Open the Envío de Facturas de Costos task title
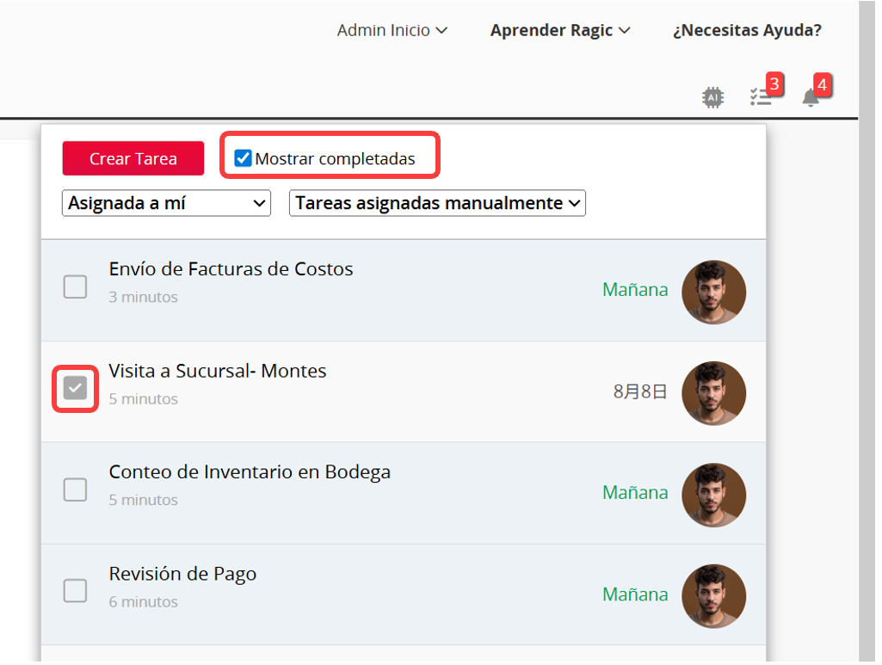Viewport: 882px width, 665px height. click(x=231, y=269)
